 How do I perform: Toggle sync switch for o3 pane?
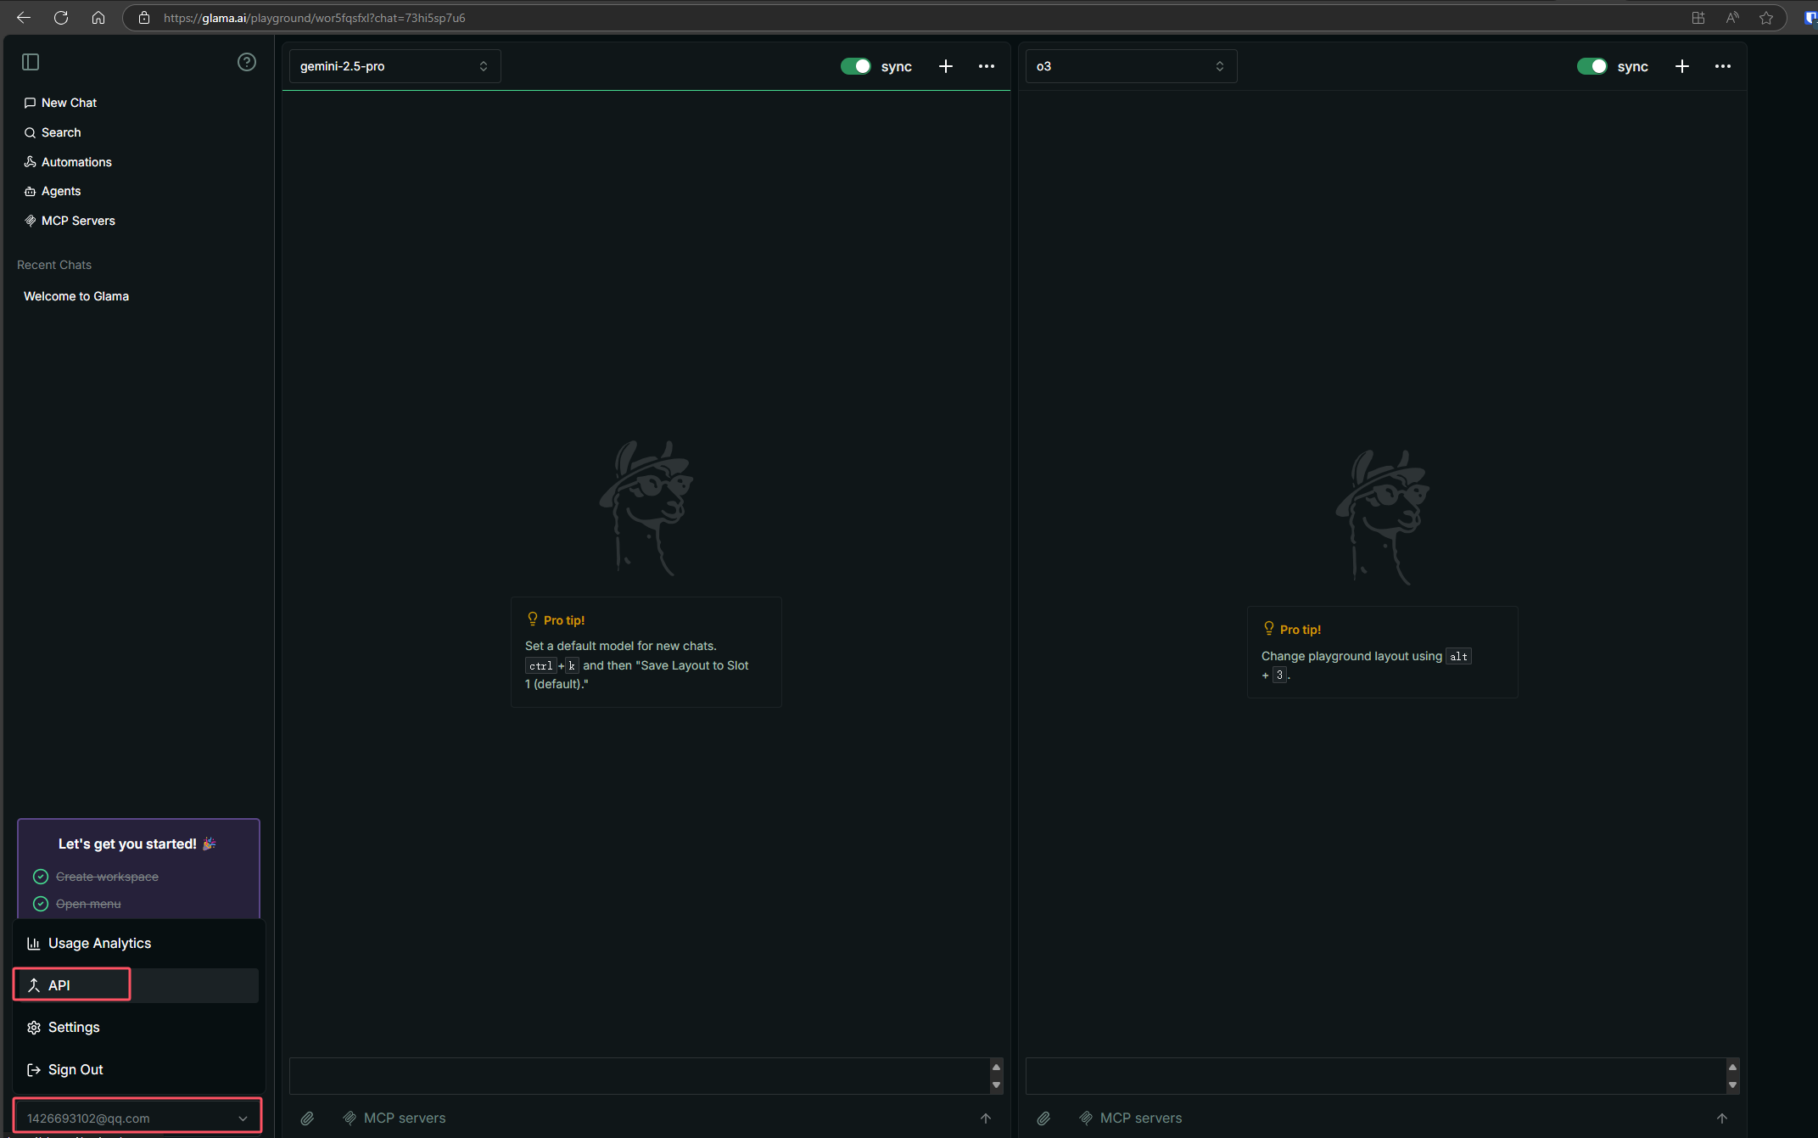coord(1591,66)
